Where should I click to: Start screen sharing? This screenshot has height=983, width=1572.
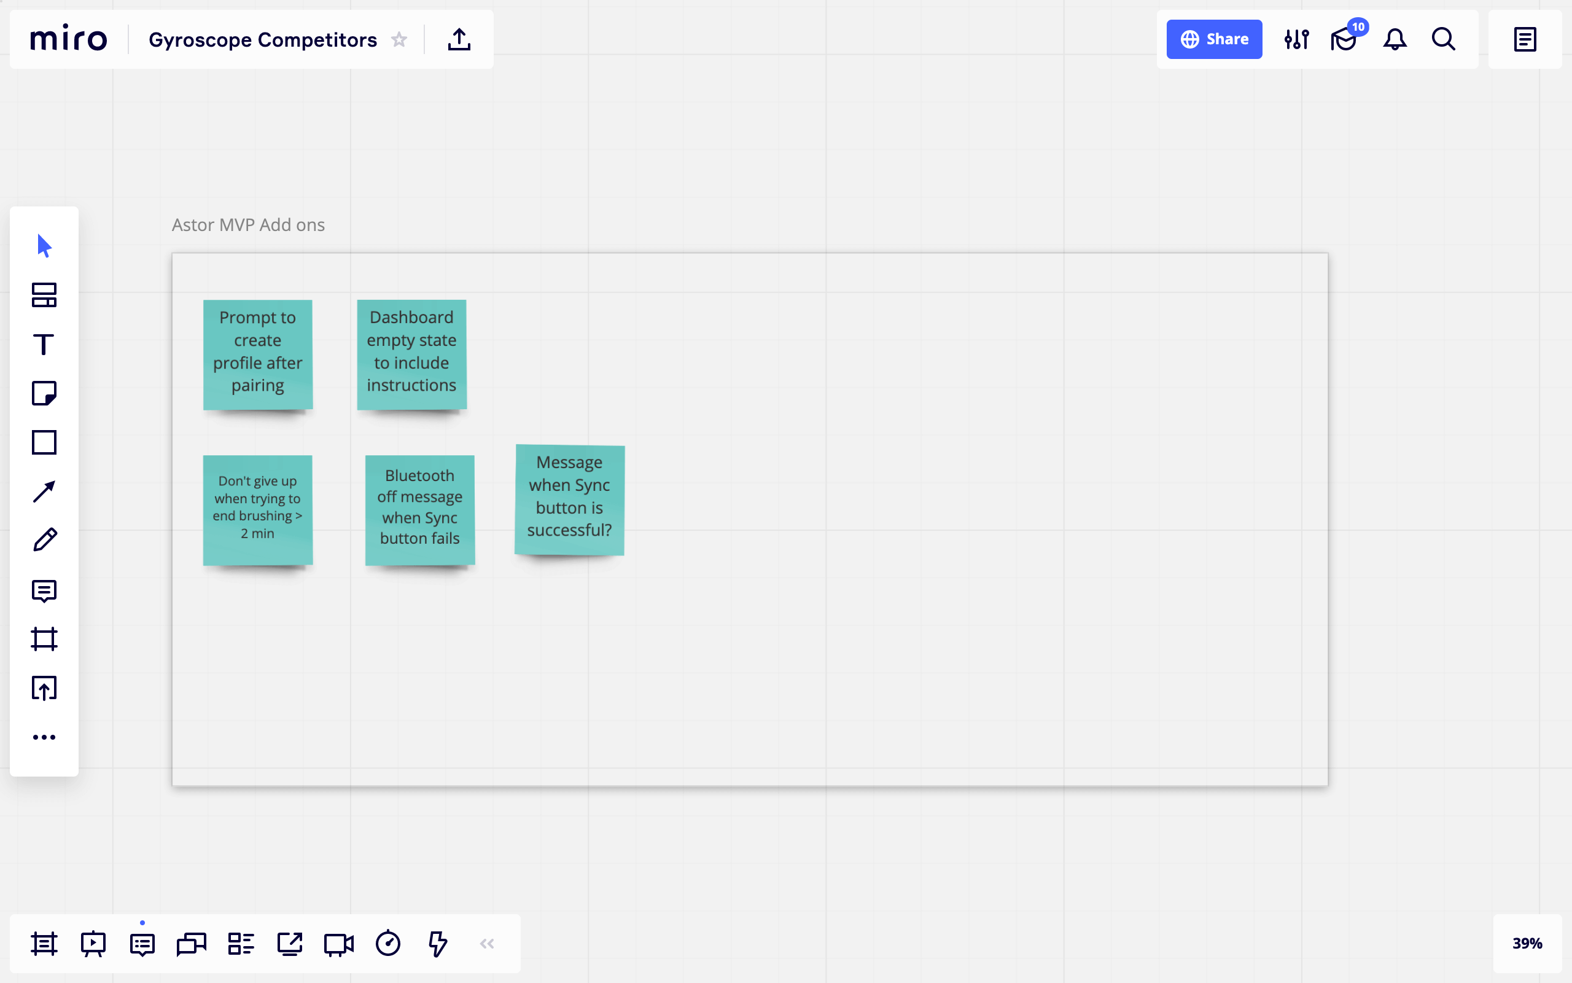[290, 943]
